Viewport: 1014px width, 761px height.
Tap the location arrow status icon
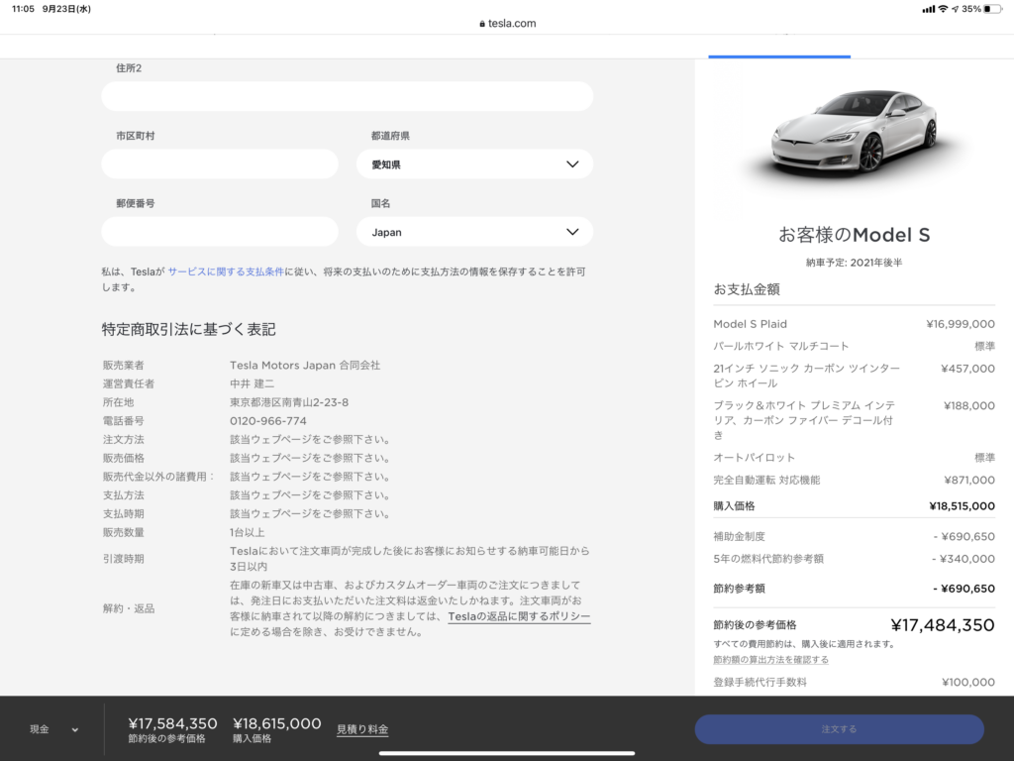click(x=955, y=9)
